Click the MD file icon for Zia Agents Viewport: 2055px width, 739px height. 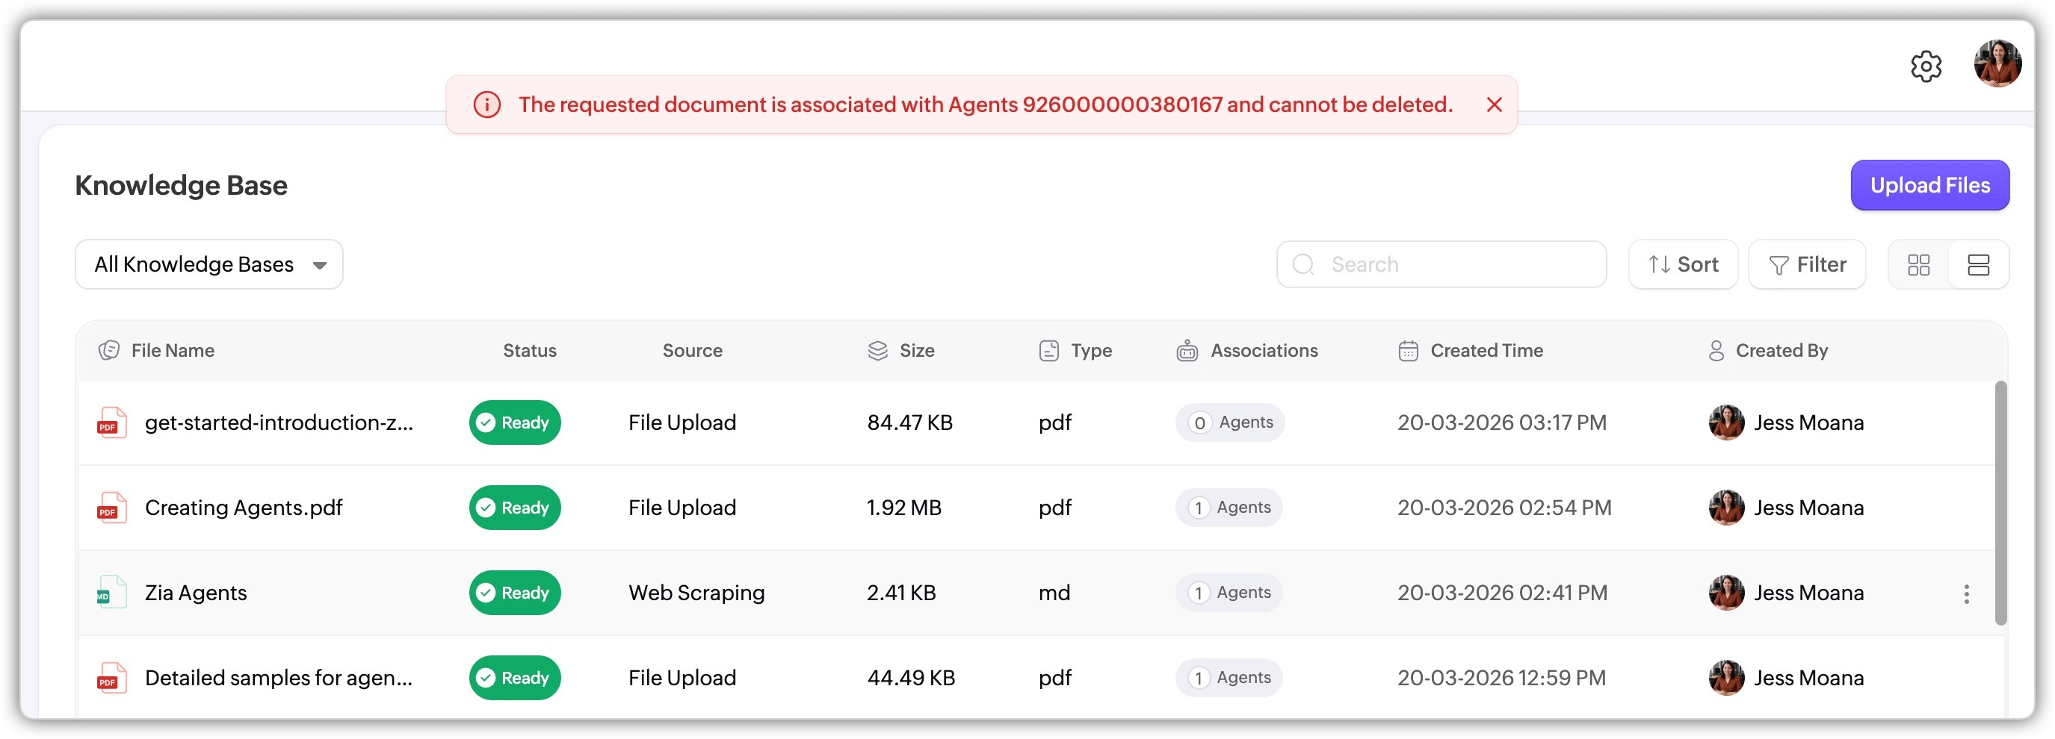tap(111, 593)
